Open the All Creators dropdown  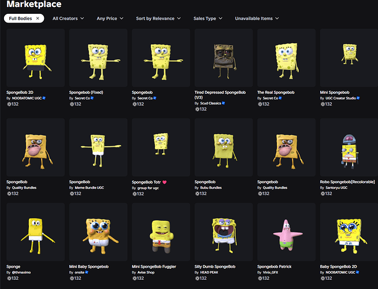pyautogui.click(x=68, y=18)
